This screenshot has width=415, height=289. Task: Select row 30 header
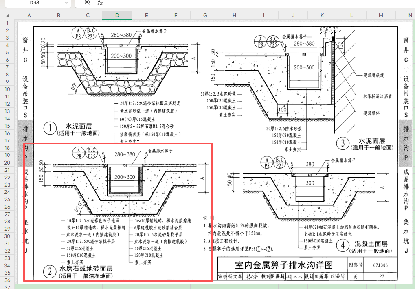coord(7,236)
